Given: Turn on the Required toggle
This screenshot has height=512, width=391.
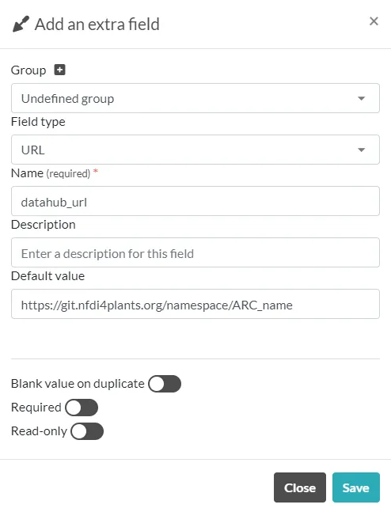Looking at the screenshot, I should click(82, 408).
